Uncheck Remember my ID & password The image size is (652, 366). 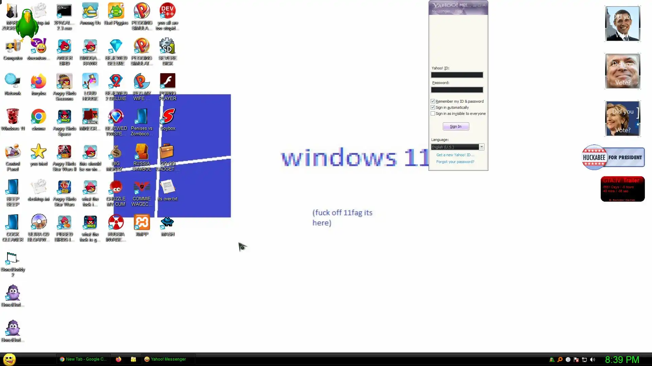(433, 101)
